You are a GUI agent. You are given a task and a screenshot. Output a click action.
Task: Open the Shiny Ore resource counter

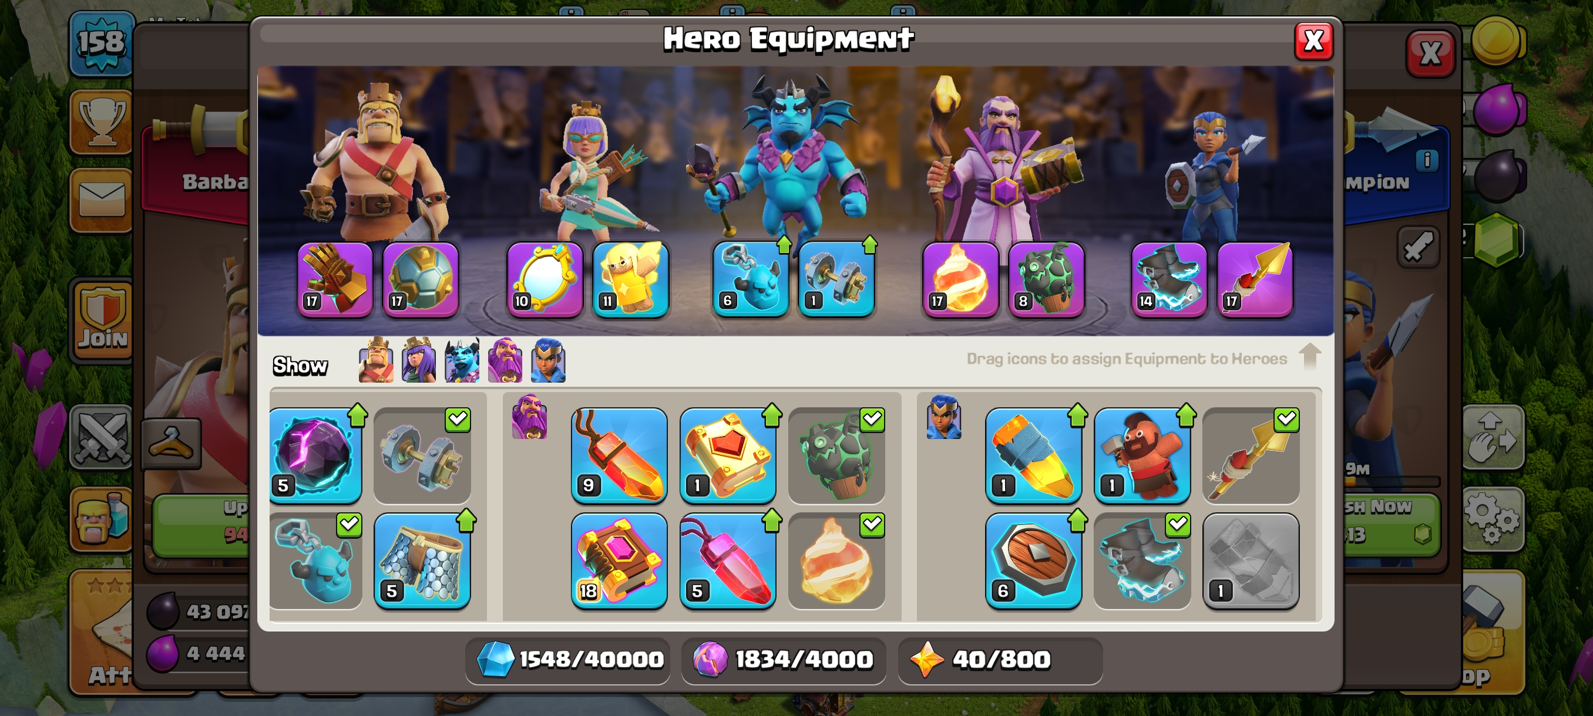[567, 660]
